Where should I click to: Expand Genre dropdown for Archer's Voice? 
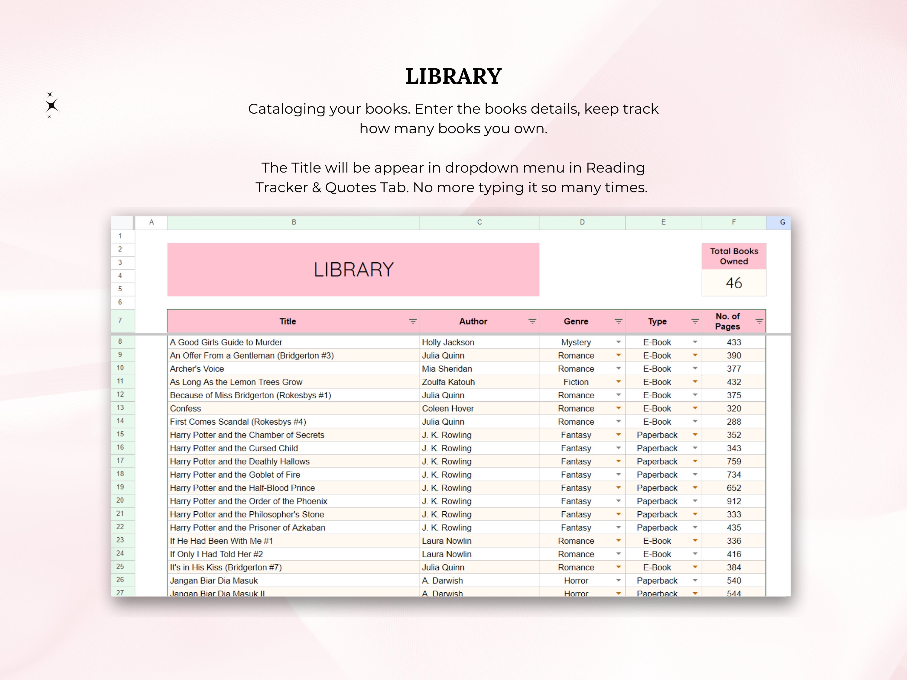point(618,368)
